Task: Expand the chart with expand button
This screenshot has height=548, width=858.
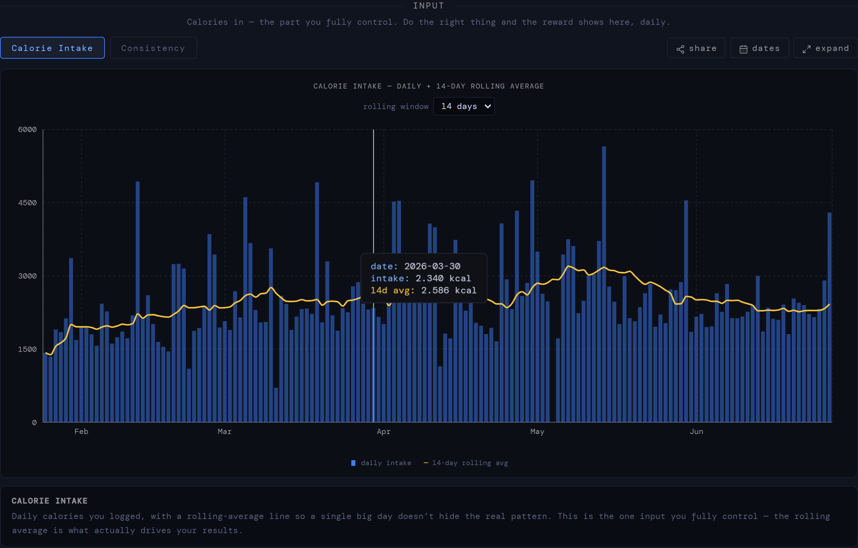Action: tap(825, 48)
